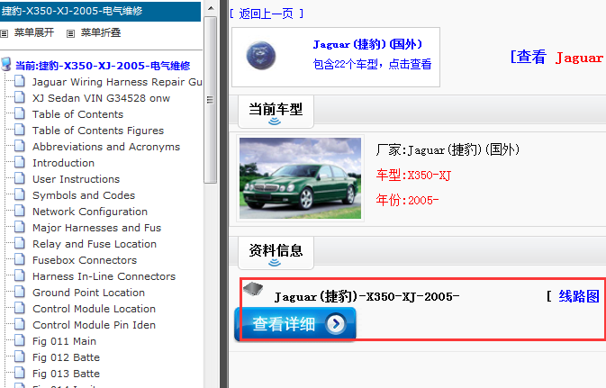Select Control Module Pin Iden entry
Viewport: 606px width, 388px height.
coord(94,325)
